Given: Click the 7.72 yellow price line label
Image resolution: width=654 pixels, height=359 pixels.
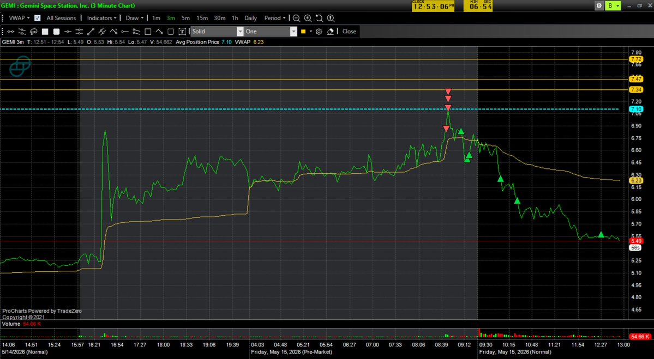Looking at the screenshot, I should 636,59.
